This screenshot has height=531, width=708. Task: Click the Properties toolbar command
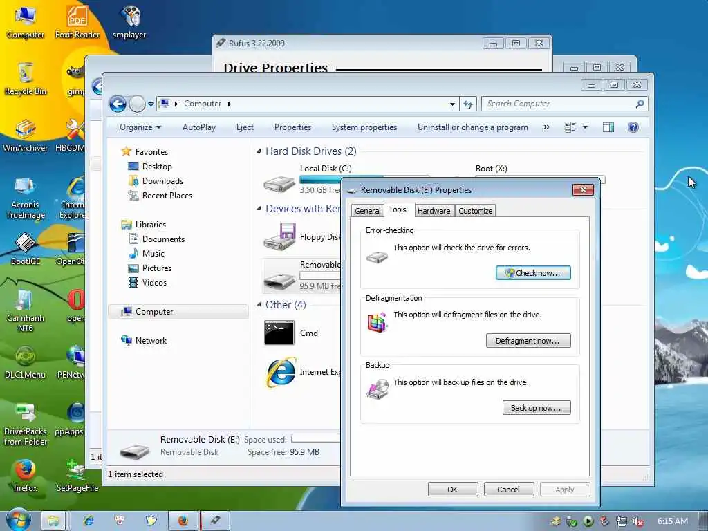tap(292, 127)
